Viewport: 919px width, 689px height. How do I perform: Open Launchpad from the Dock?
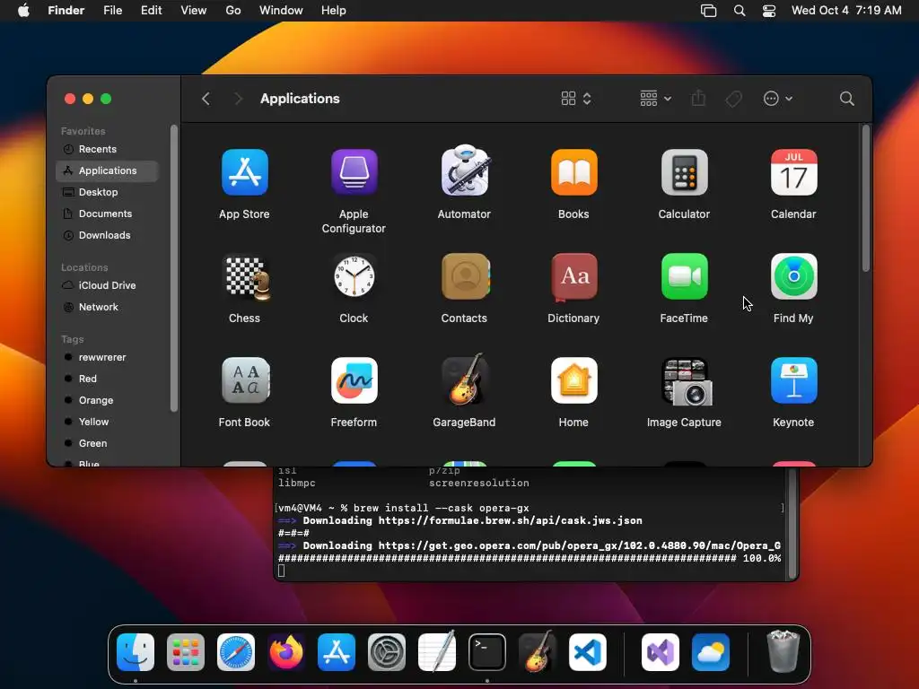(185, 652)
